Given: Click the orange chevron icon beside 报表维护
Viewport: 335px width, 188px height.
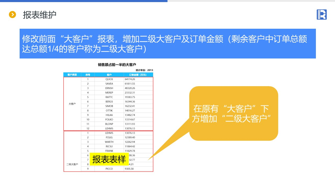Looking at the screenshot, I should [13, 15].
